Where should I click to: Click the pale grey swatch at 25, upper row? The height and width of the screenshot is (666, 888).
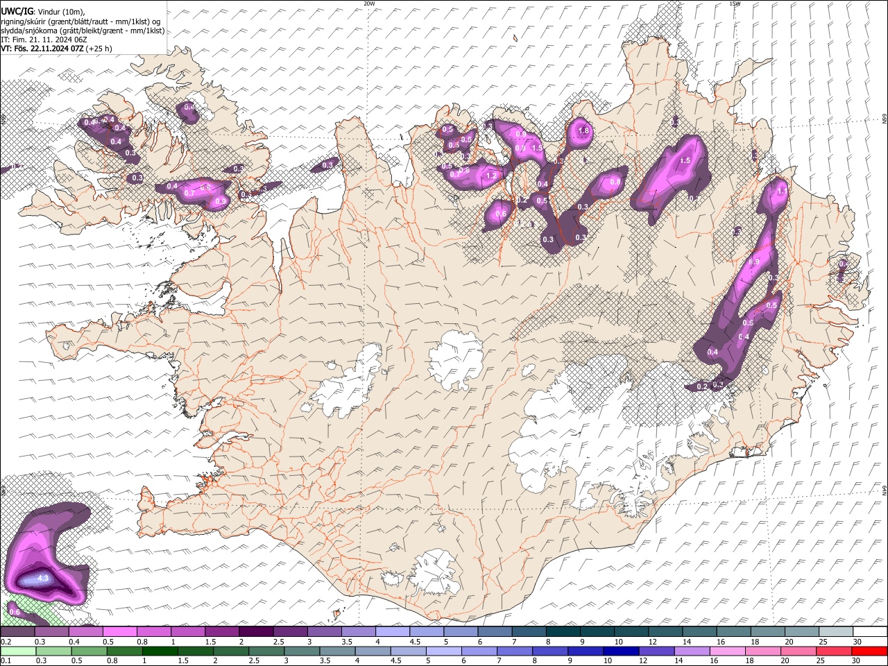pos(835,631)
